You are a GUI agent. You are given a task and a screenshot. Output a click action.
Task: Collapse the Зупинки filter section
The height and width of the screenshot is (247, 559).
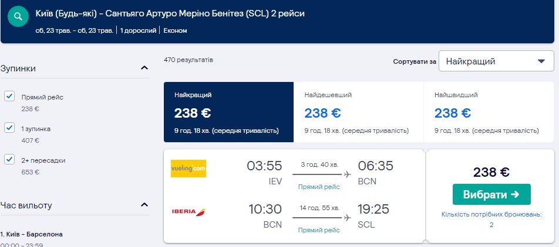pyautogui.click(x=144, y=68)
